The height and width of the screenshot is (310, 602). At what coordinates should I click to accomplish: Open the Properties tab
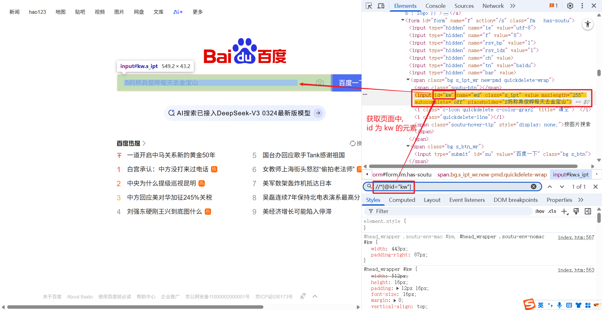point(559,200)
